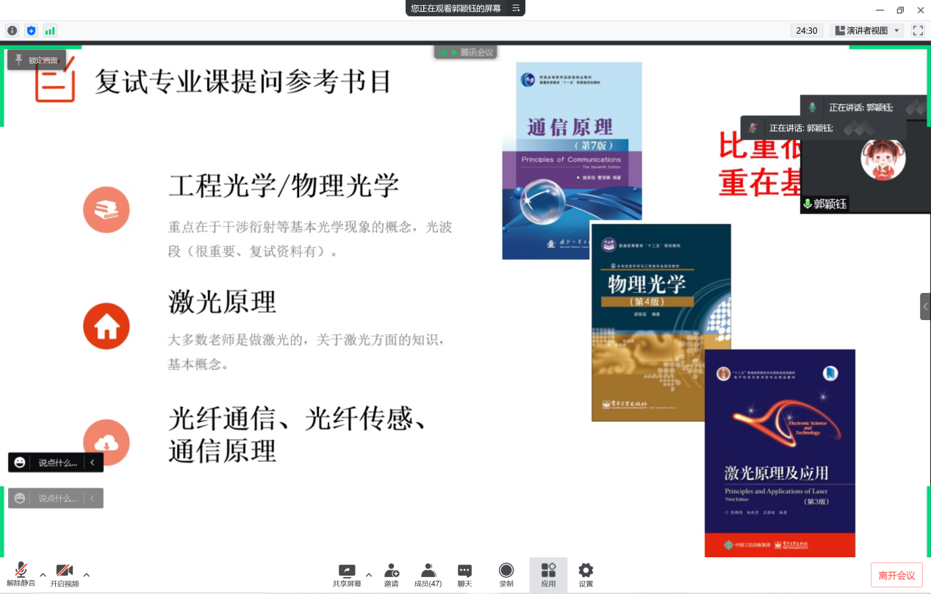Unmute microphone (解除静音)
931x594 pixels.
pyautogui.click(x=21, y=575)
